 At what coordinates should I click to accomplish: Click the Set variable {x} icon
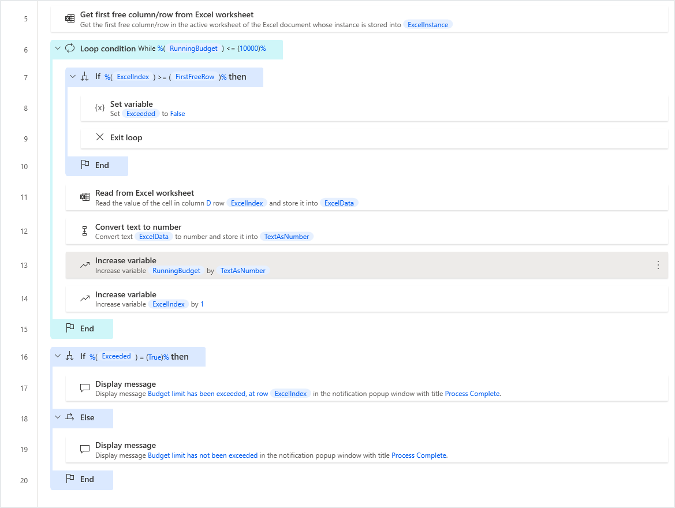[99, 108]
